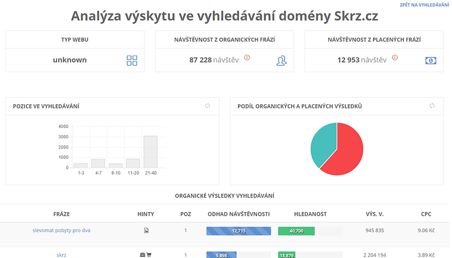Sort table by CPC column

tap(426, 214)
